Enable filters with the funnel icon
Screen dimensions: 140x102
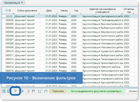tap(15, 91)
